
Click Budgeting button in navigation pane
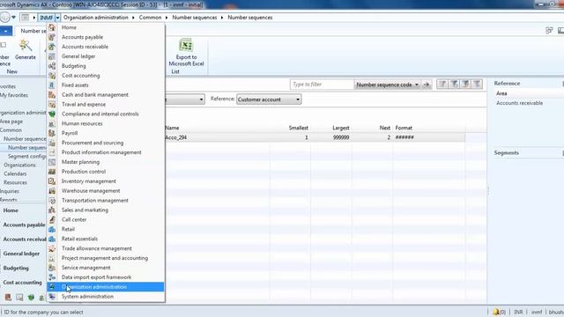pyautogui.click(x=16, y=268)
